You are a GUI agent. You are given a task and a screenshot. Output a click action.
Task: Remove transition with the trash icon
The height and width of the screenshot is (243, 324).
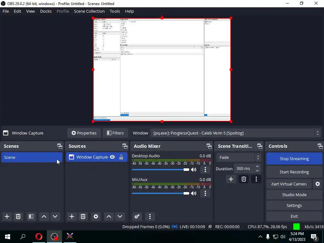click(x=244, y=179)
